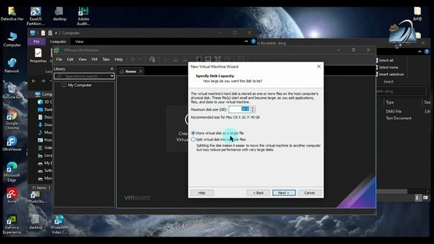This screenshot has height=244, width=434.
Task: Click the File tab in Computer window
Action: (37, 41)
